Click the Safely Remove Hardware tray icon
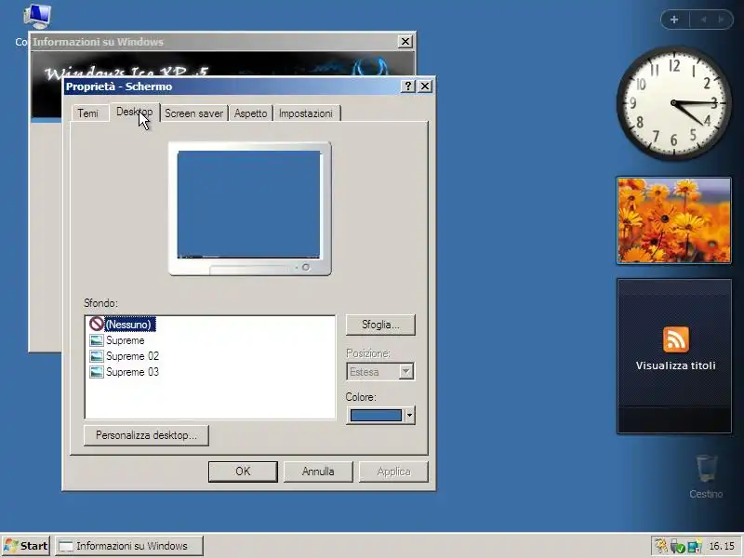Screen dimensions: 744x558 678,546
